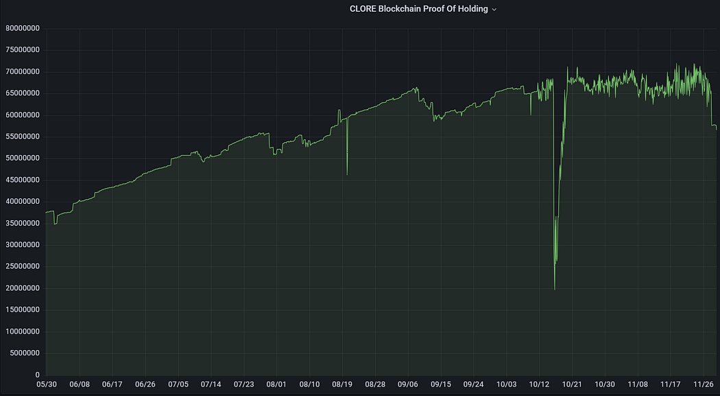Click the 50000000 y-axis label
The image size is (720, 396).
23,159
